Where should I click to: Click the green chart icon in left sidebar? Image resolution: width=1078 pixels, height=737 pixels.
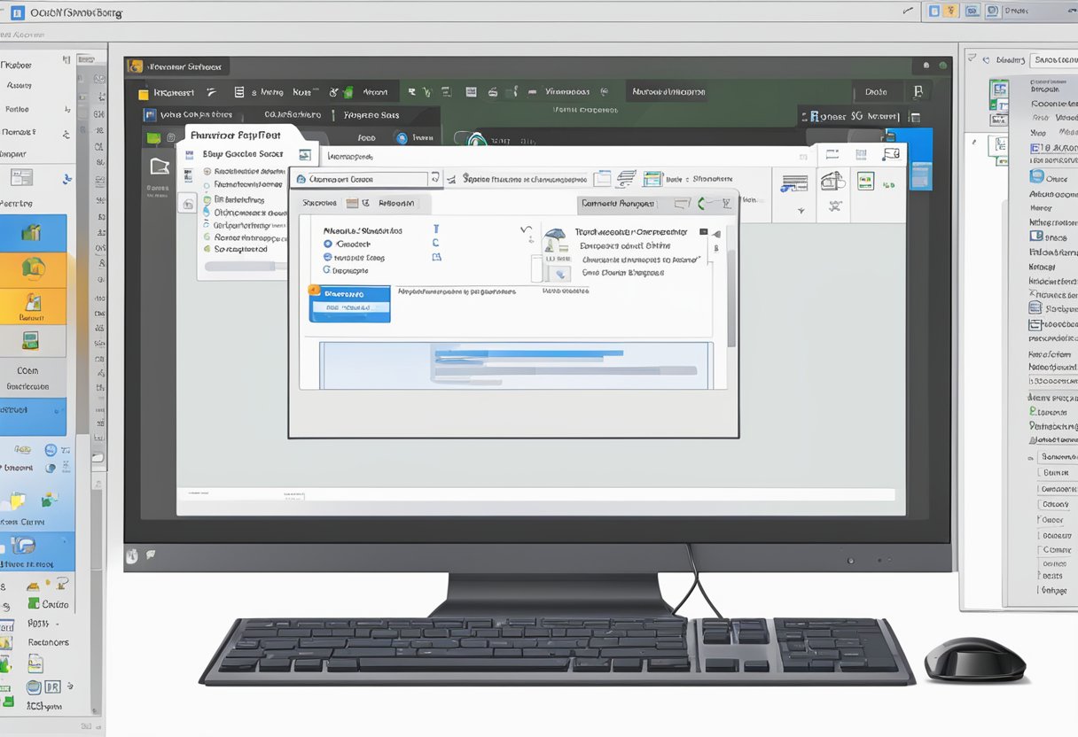coord(32,233)
